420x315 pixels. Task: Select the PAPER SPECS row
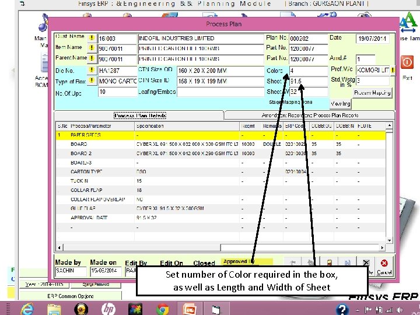tap(220, 135)
